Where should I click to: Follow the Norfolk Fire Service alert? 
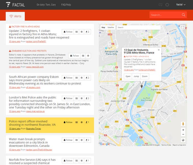click(x=68, y=161)
